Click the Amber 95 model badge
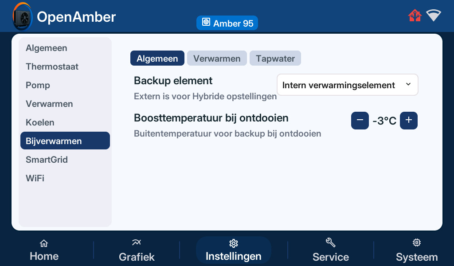 (x=227, y=23)
